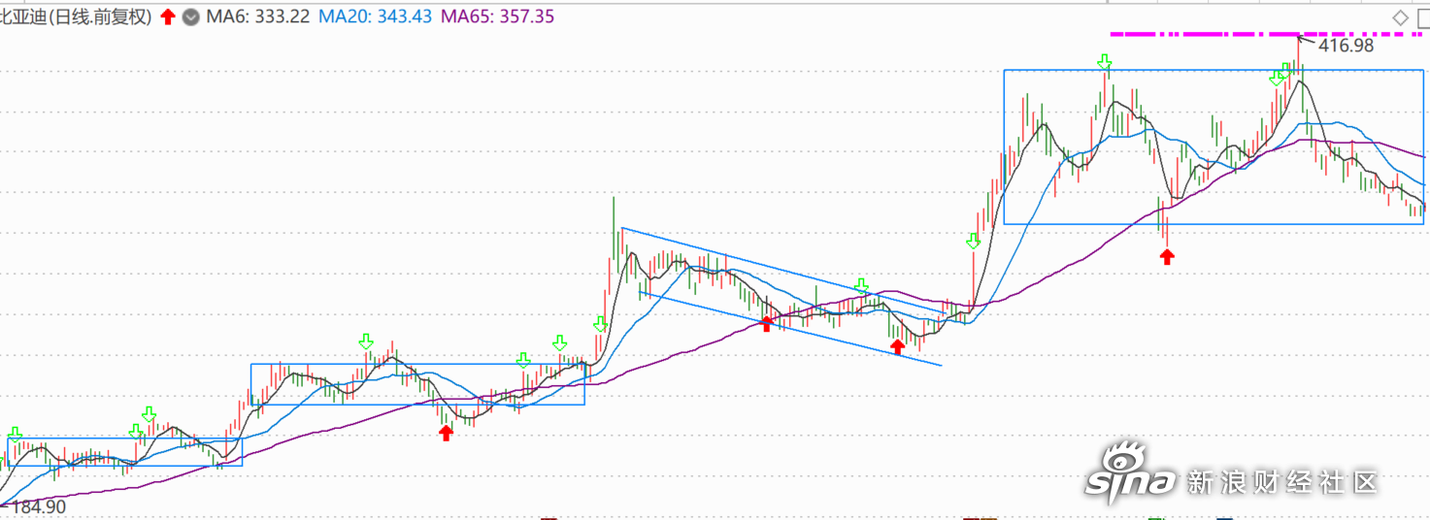Click the 416.98 high price label
This screenshot has width=1430, height=520.
(x=1346, y=45)
